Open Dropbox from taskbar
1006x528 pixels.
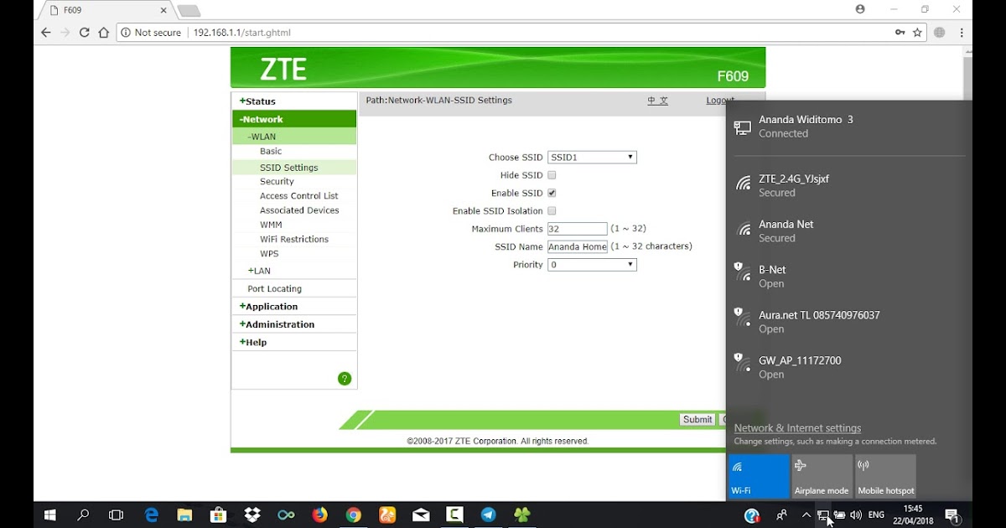[x=252, y=515]
